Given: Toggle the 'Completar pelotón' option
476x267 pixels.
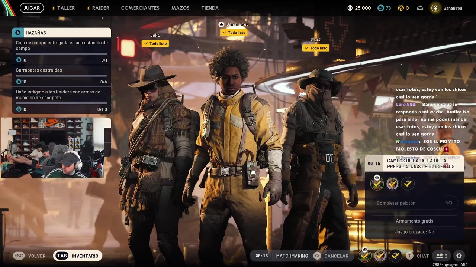Looking at the screenshot, I should click(414, 203).
